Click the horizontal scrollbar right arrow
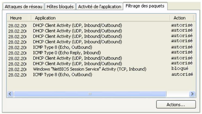The height and width of the screenshot is (114, 202). 193,94
